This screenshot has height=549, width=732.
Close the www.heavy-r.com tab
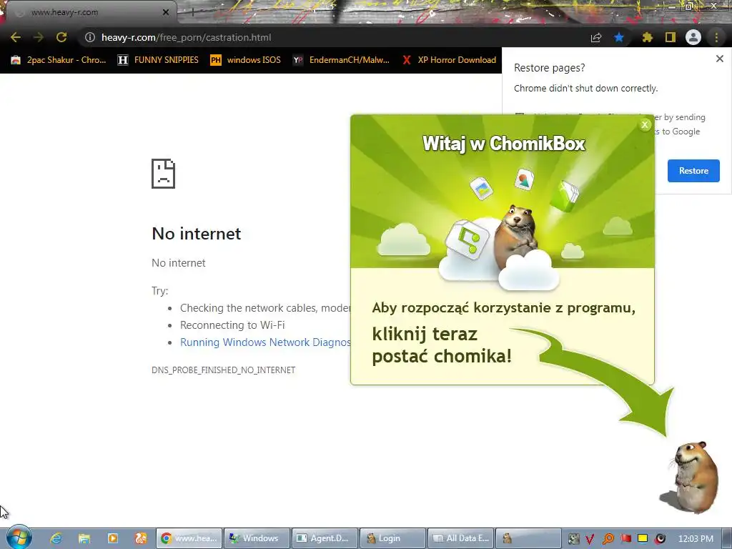(x=166, y=12)
